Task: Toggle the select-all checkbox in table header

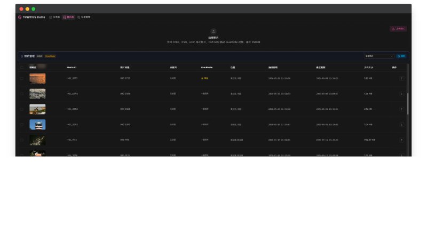Action: point(22,68)
